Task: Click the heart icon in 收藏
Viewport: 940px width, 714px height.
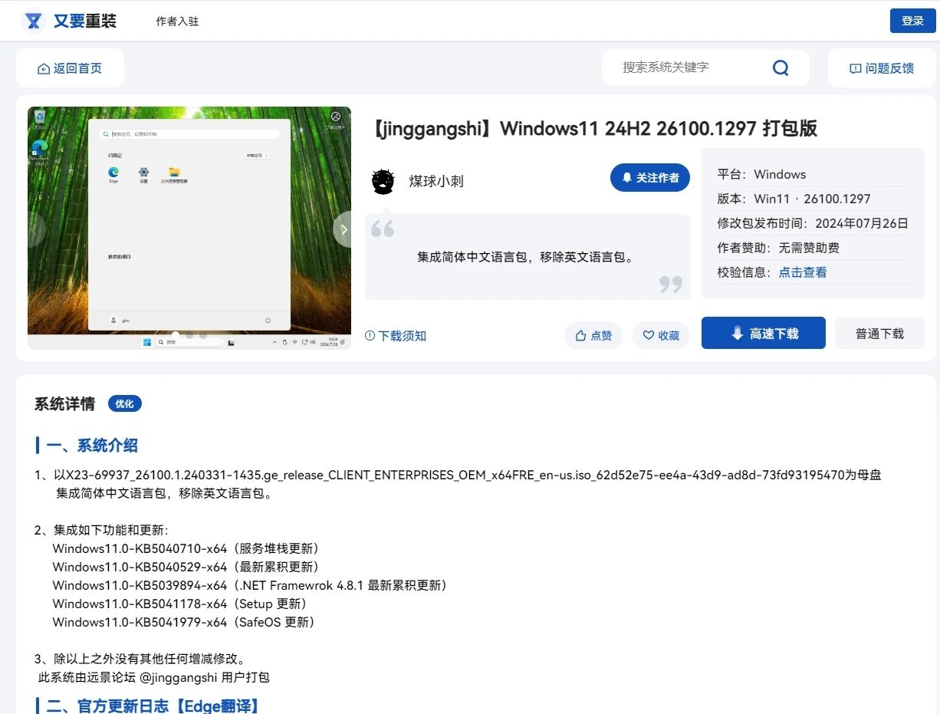Action: coord(648,335)
